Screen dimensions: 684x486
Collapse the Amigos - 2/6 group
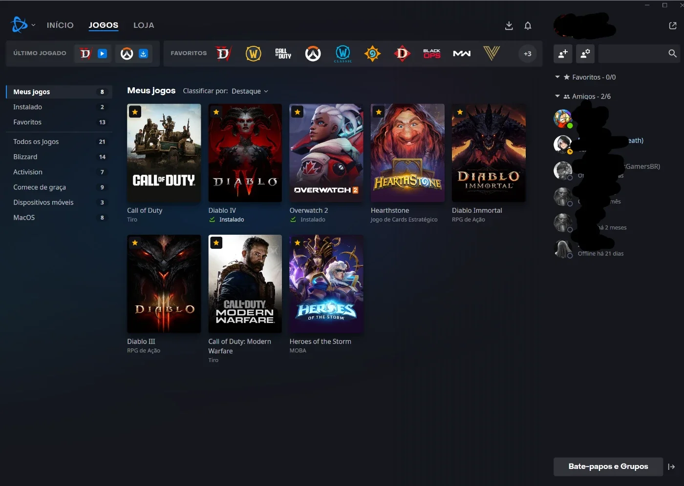click(x=557, y=96)
